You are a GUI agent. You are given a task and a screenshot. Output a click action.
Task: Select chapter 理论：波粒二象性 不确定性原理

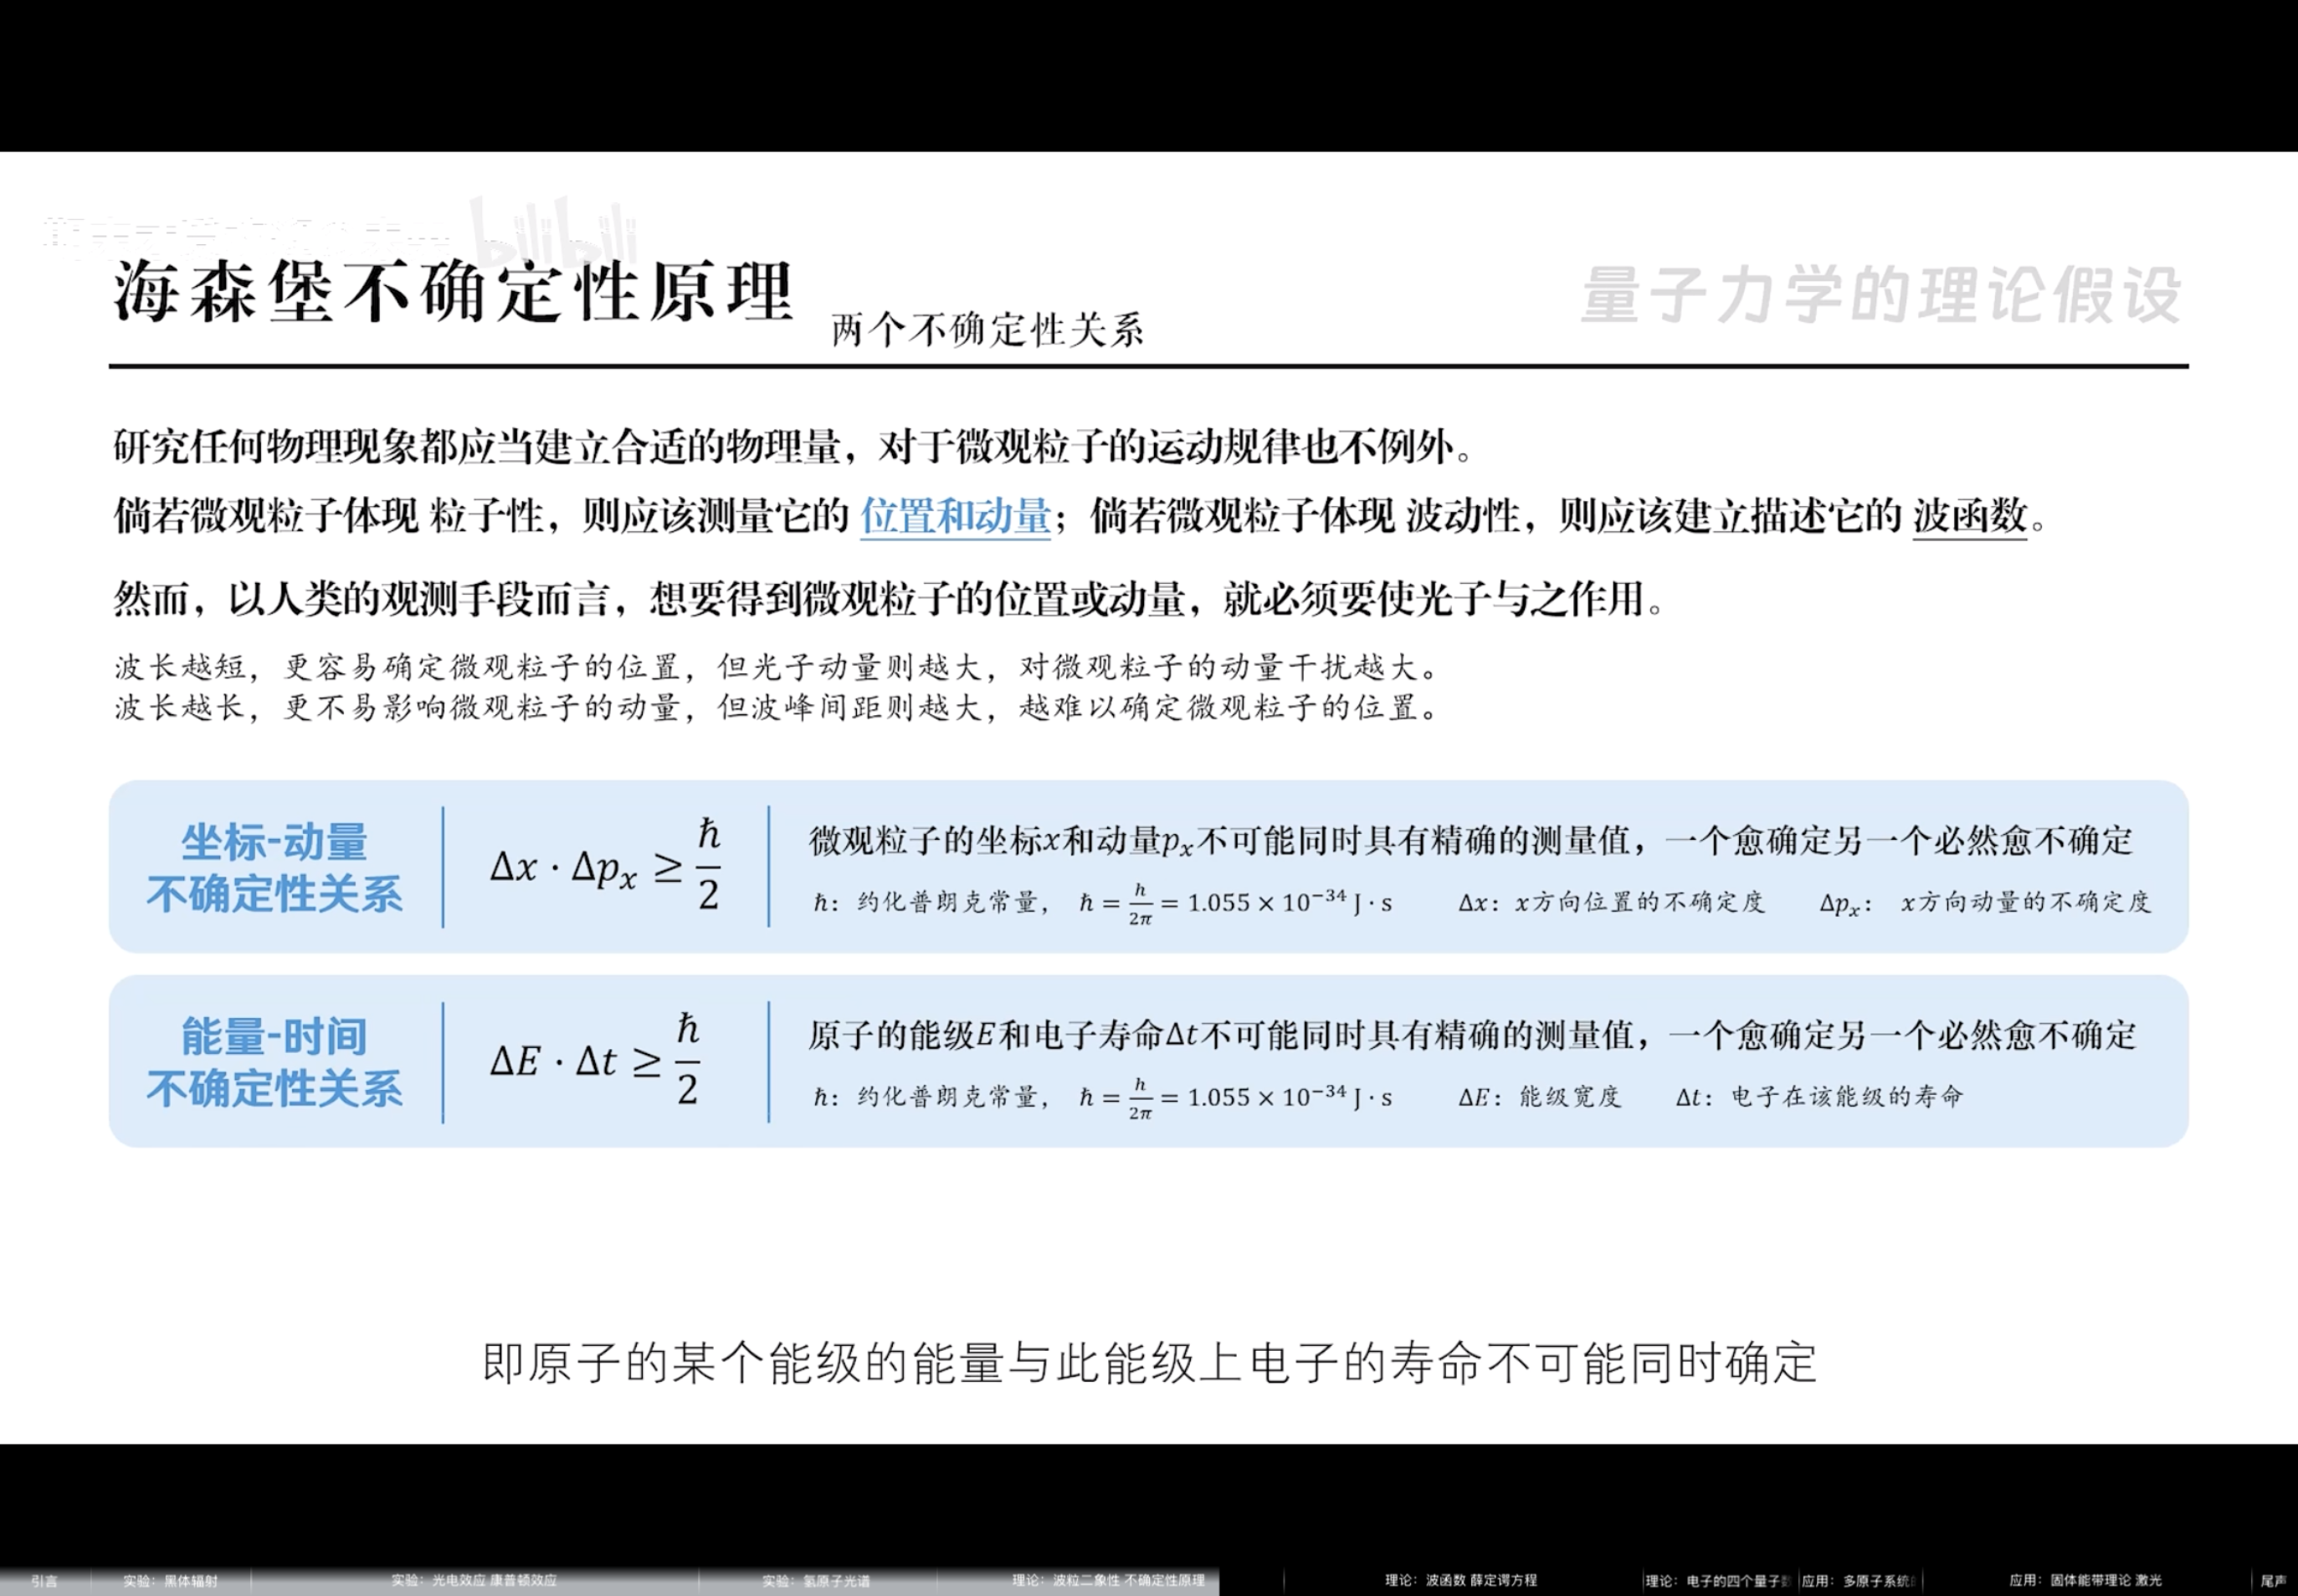pos(1109,1580)
